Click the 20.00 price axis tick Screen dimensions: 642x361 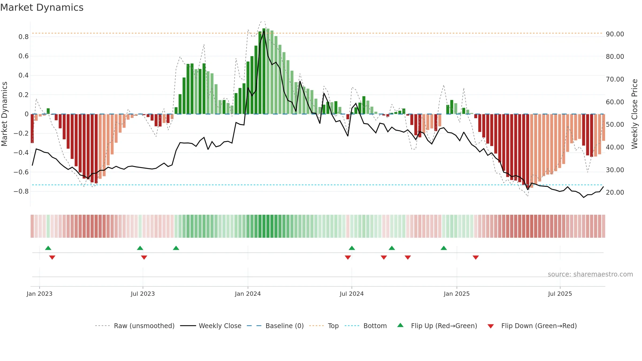point(615,192)
